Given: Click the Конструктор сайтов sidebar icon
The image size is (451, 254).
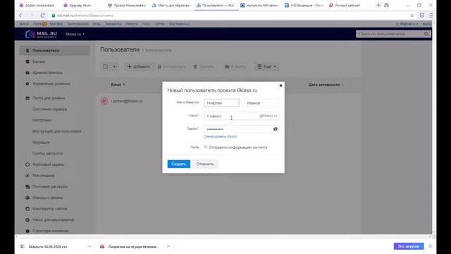Looking at the screenshot, I should point(27,209).
